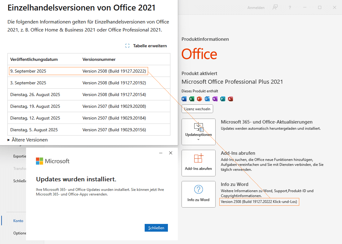Viewport: 342px width, 244px height.
Task: Click the Expand table icon
Action: tap(127, 46)
